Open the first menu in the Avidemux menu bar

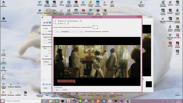(43, 20)
